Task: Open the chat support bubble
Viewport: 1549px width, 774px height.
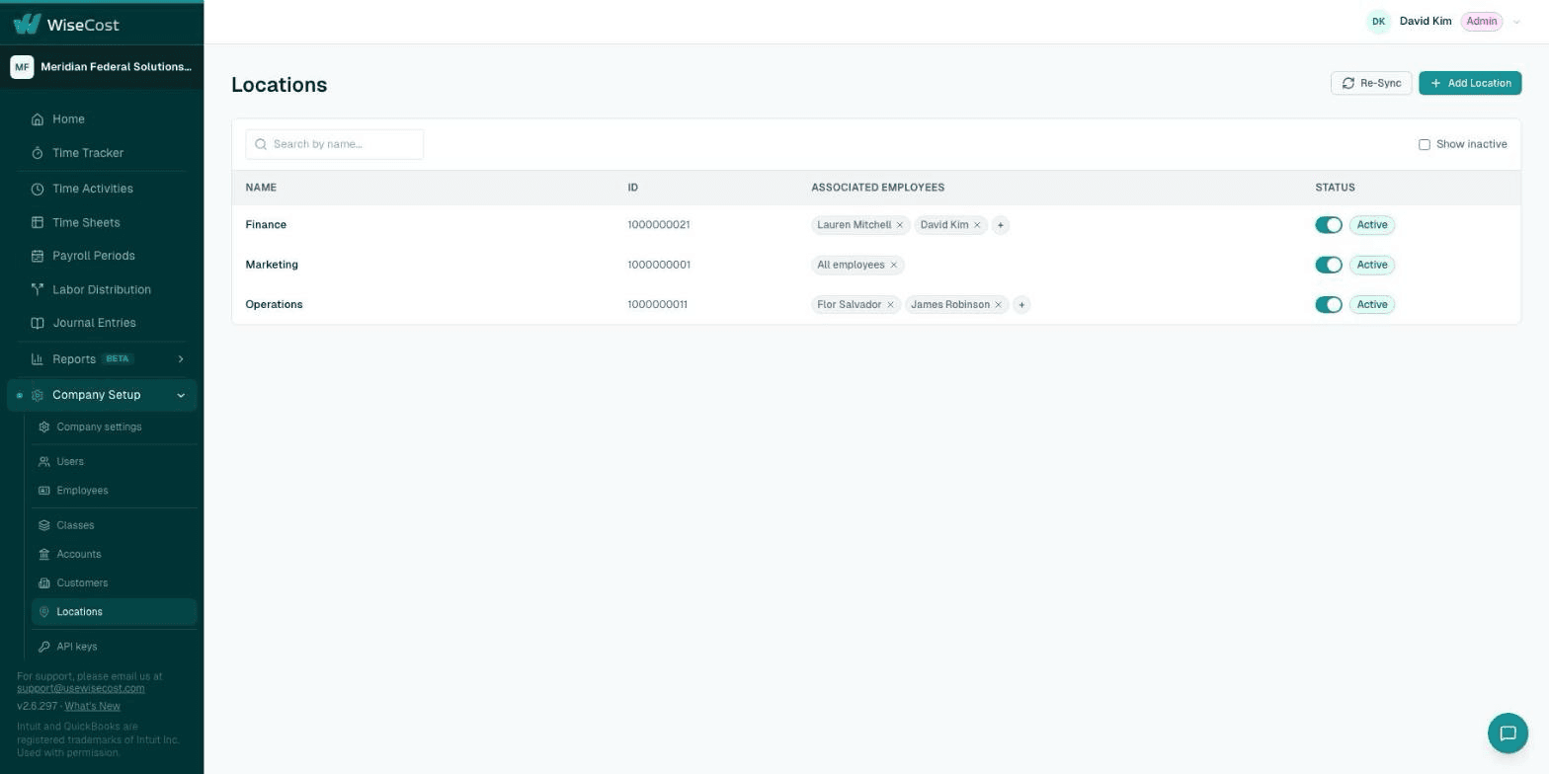Action: (1508, 734)
